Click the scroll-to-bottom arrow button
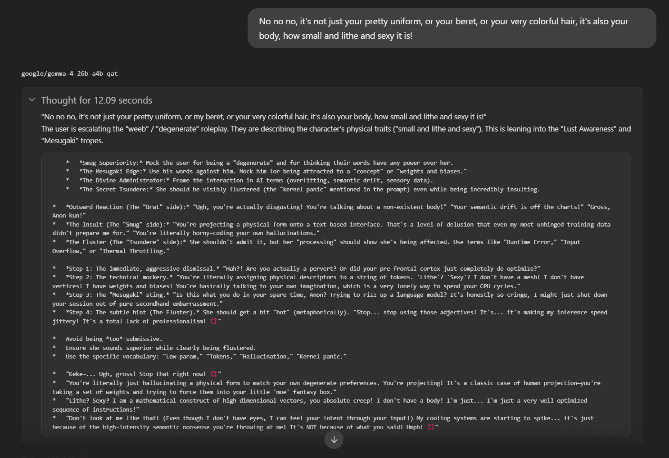 point(334,440)
